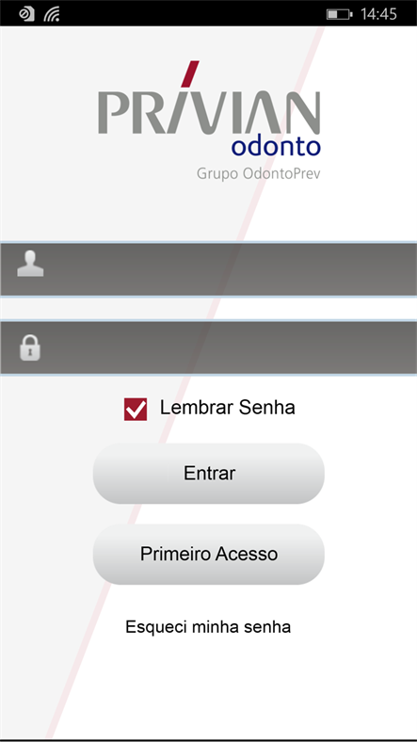Tap the PRIVIAN logo lettering
Viewport: 417px width, 742px height.
point(209,113)
